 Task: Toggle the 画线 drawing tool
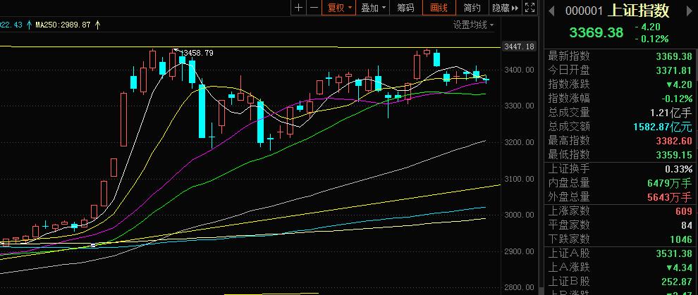pos(439,8)
